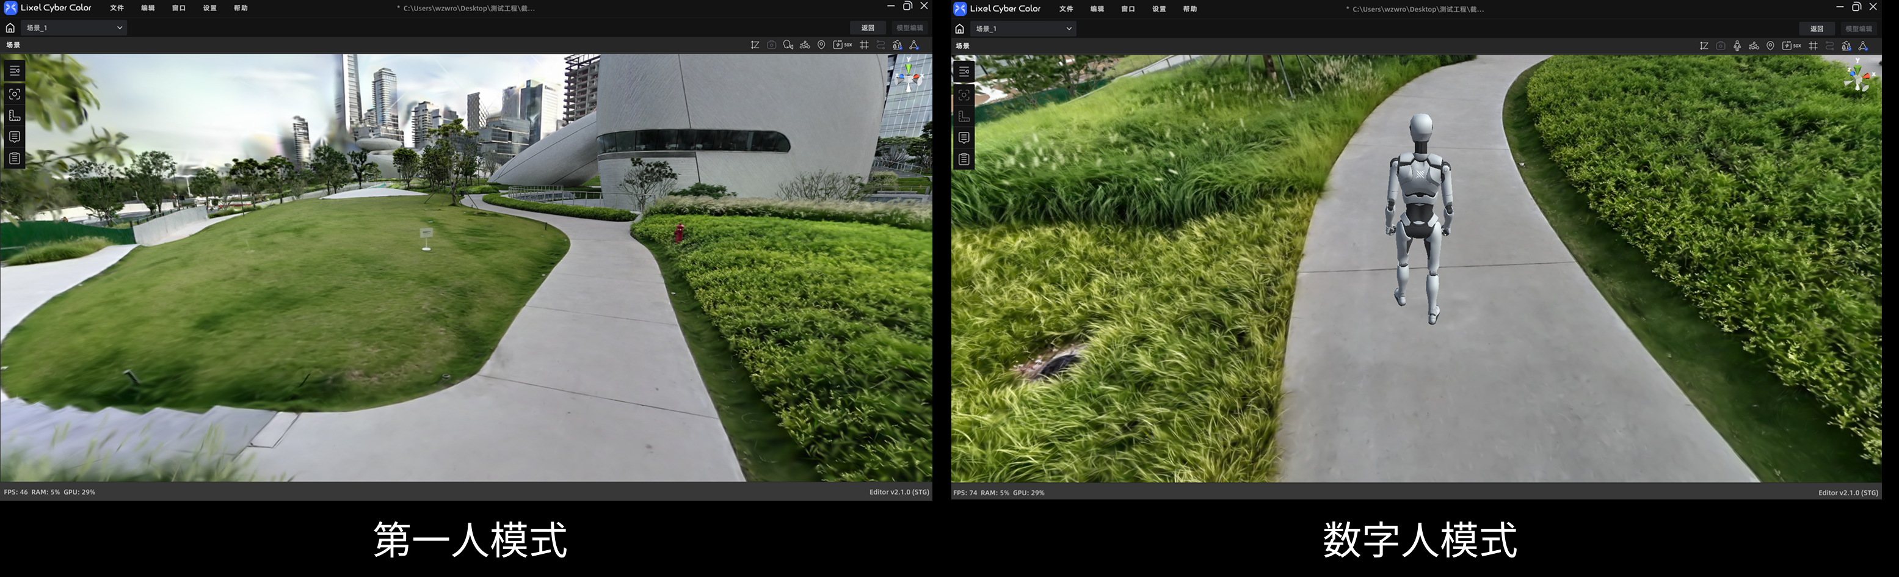The image size is (1899, 577).
Task: Expand the 场景_1 dropdown in digital-human window
Action: click(1023, 29)
